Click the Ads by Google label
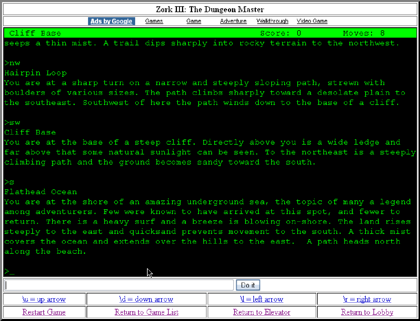Image resolution: width=420 pixels, height=321 pixels. coord(111,21)
